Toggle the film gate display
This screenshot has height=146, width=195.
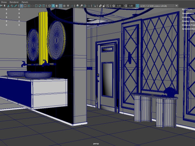(25, 6)
